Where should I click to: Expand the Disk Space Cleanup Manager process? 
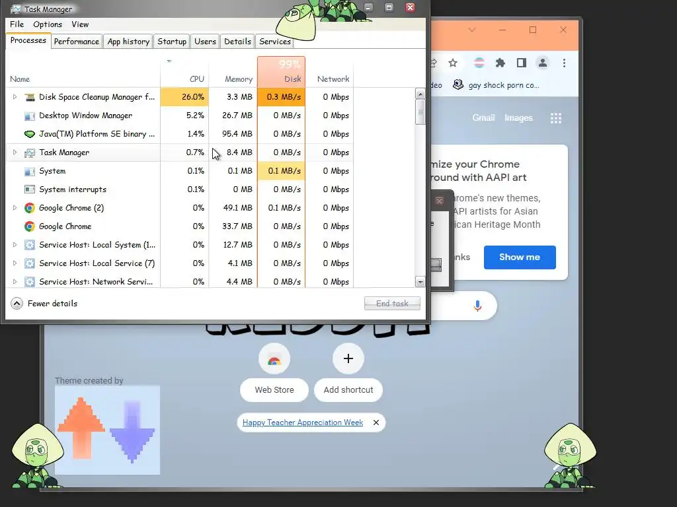(x=15, y=97)
